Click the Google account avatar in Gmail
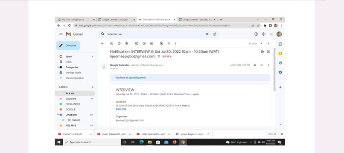The height and width of the screenshot is (153, 344). [x=279, y=34]
